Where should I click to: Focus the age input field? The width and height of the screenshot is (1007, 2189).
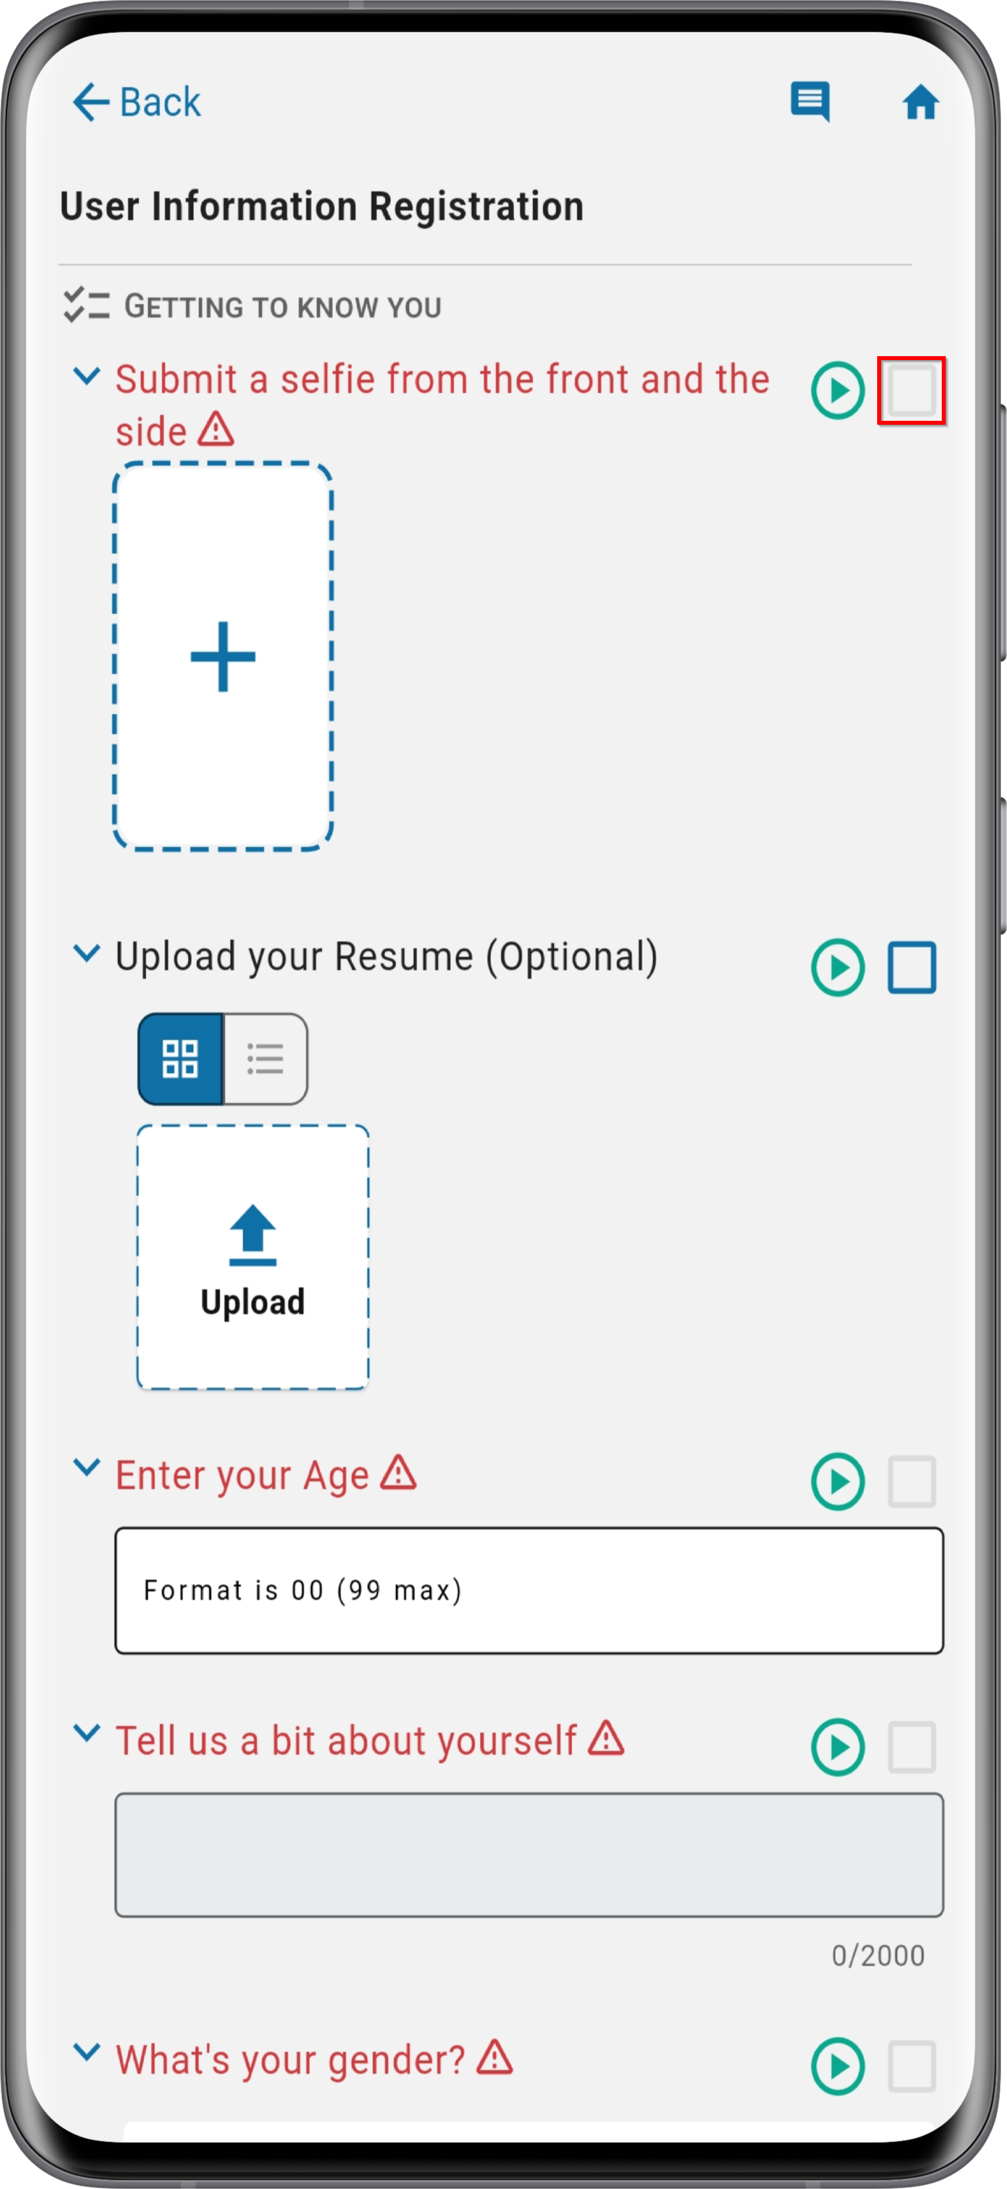(x=529, y=1591)
